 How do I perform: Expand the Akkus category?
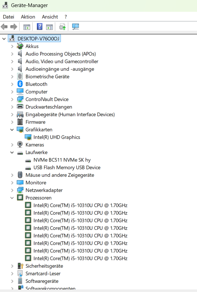pyautogui.click(x=12, y=46)
